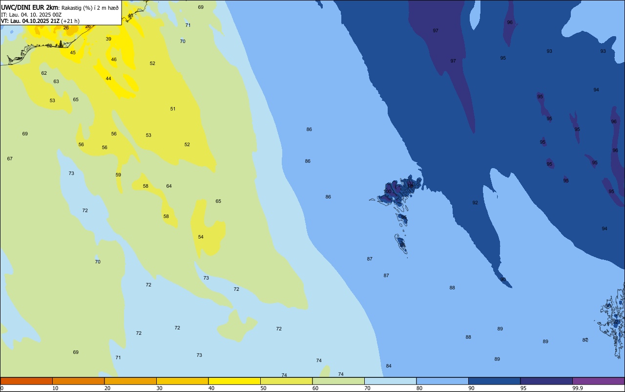This screenshot has width=625, height=392.
Task: Click the purple legend swatch above 99.9
Action: 598,381
